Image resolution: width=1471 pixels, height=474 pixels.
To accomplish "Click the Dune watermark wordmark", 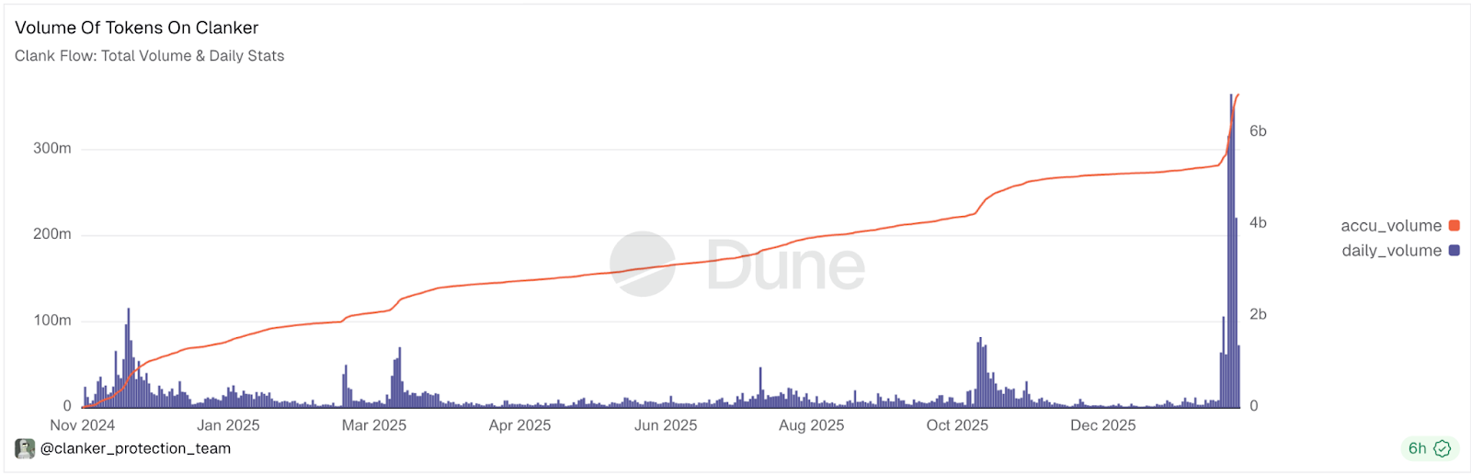I will [785, 265].
